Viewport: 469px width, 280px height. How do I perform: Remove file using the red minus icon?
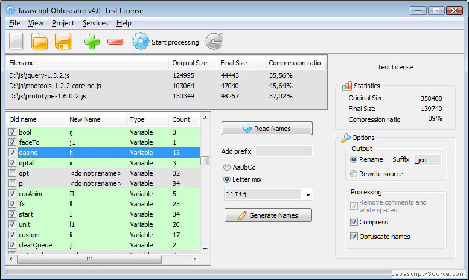point(115,42)
